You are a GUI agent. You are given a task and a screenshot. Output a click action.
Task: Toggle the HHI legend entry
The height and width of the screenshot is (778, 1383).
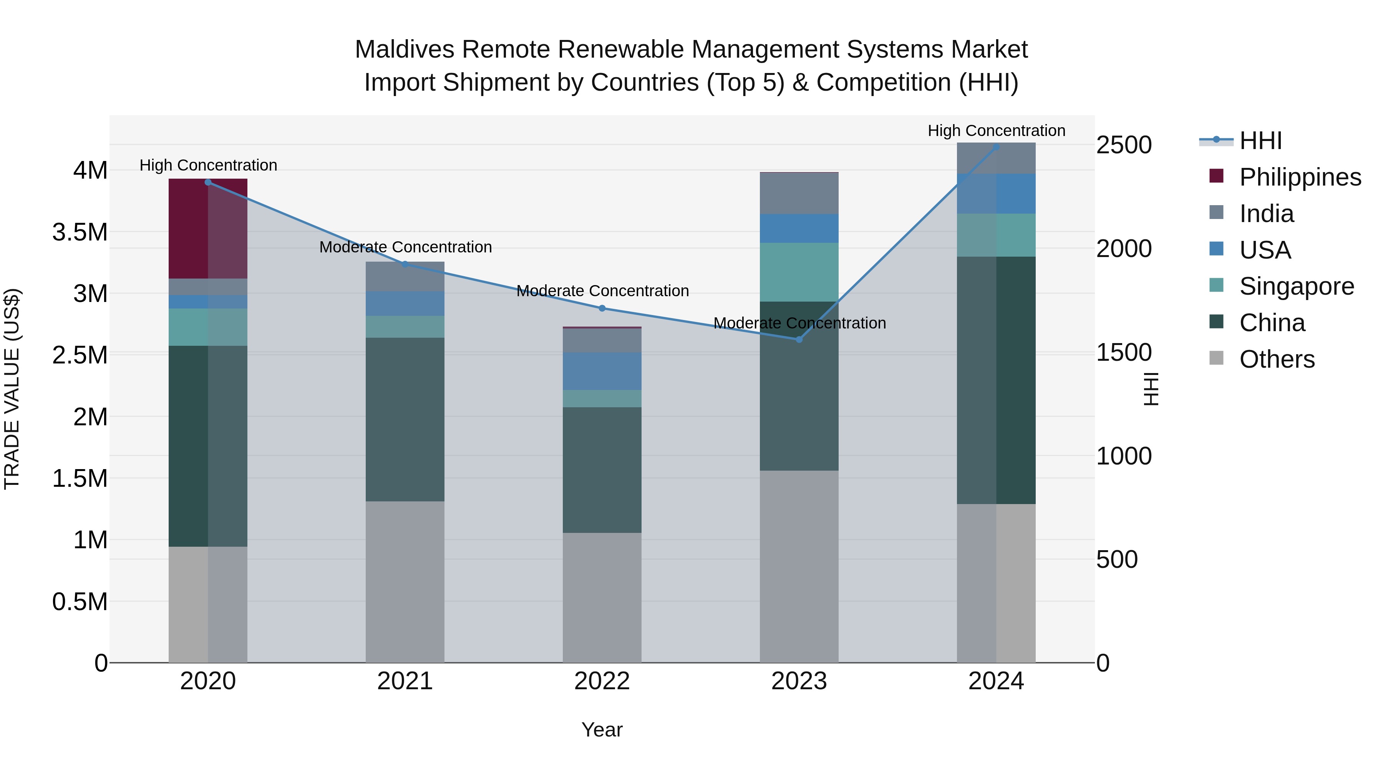1240,141
